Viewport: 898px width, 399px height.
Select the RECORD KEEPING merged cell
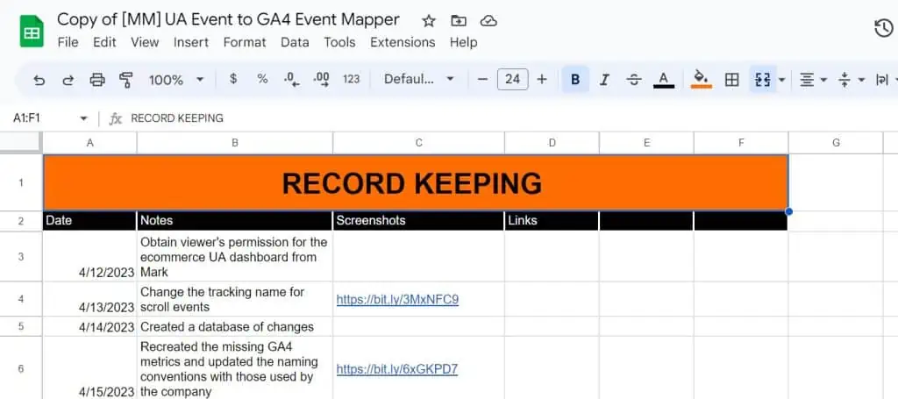click(416, 182)
